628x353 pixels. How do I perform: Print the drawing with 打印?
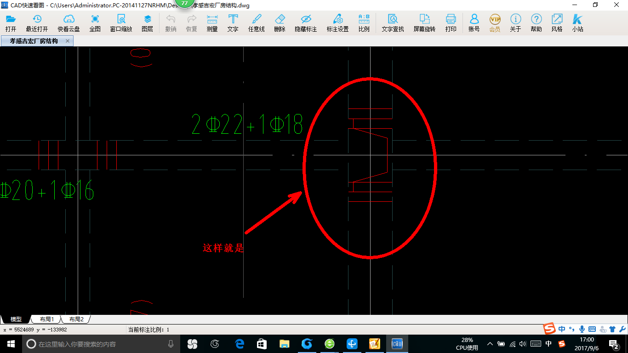click(x=451, y=23)
